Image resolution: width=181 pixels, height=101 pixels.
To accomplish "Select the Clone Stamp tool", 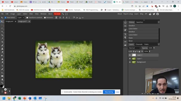I will [2, 49].
